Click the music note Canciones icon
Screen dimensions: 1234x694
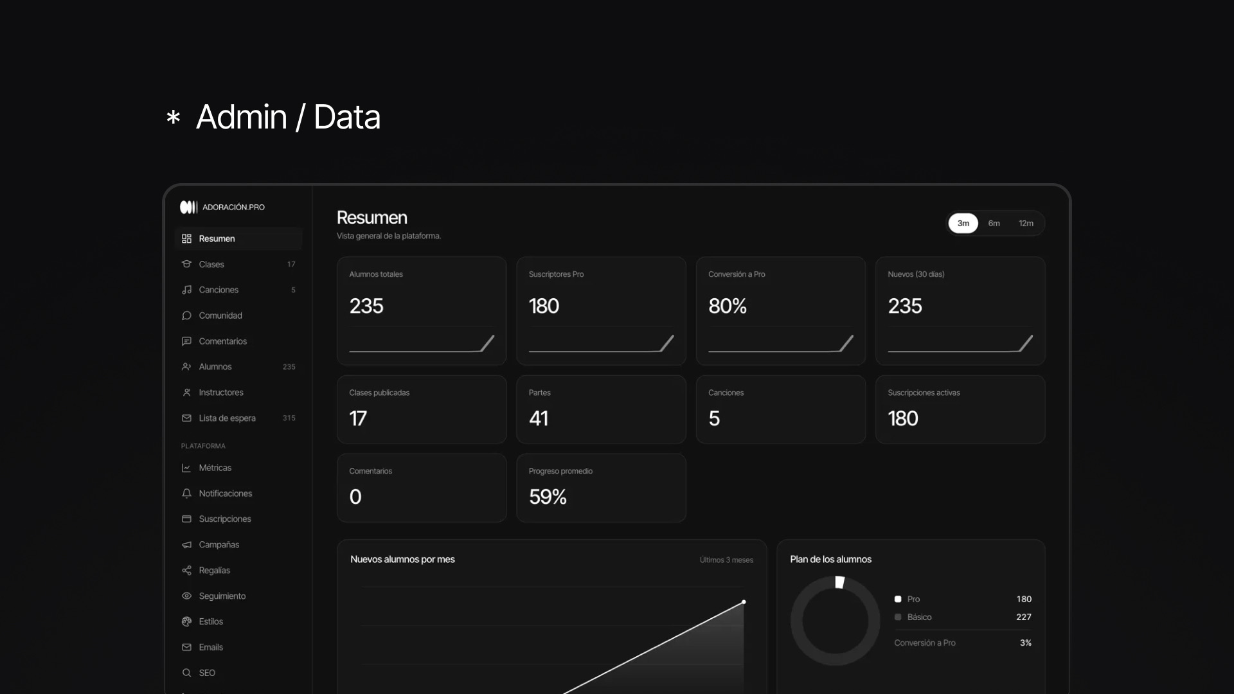point(186,290)
